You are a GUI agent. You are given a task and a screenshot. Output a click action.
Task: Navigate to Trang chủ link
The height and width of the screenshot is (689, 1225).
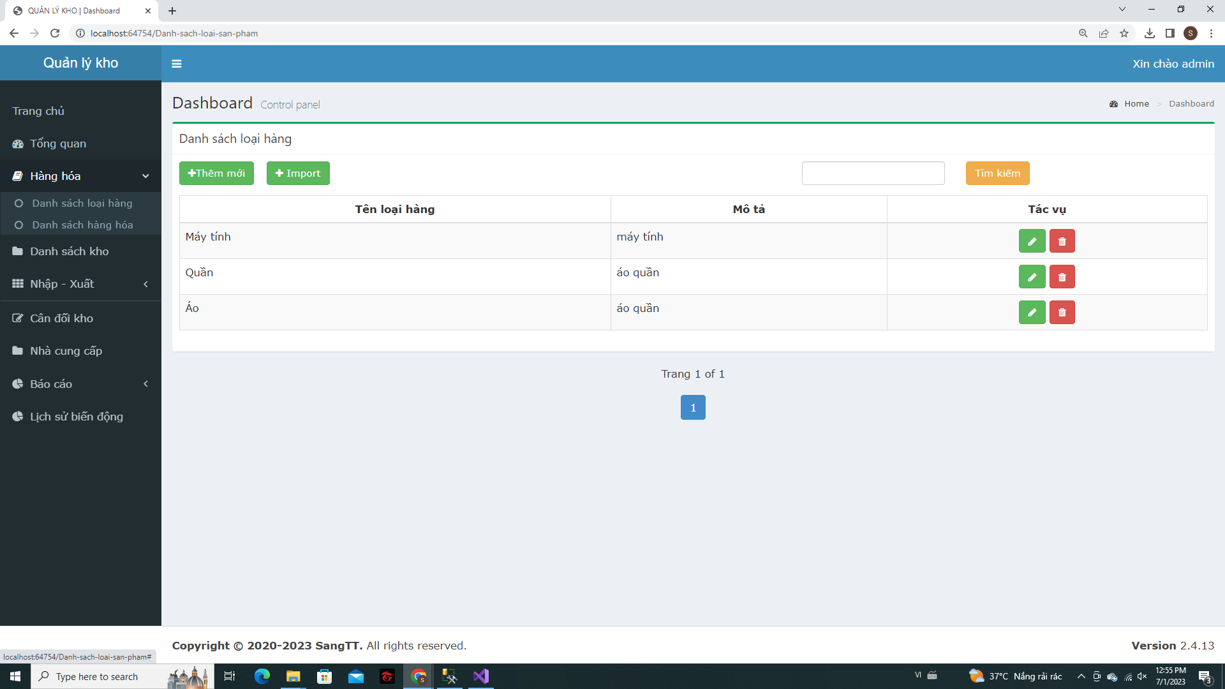click(x=40, y=110)
